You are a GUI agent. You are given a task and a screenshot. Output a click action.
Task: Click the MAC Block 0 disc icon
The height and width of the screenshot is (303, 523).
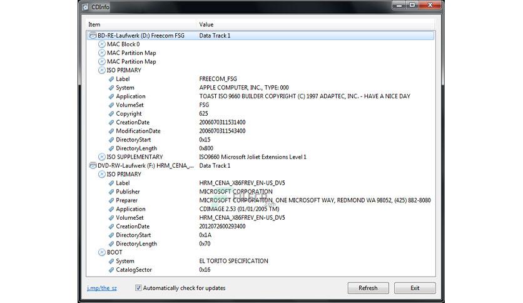tap(102, 44)
